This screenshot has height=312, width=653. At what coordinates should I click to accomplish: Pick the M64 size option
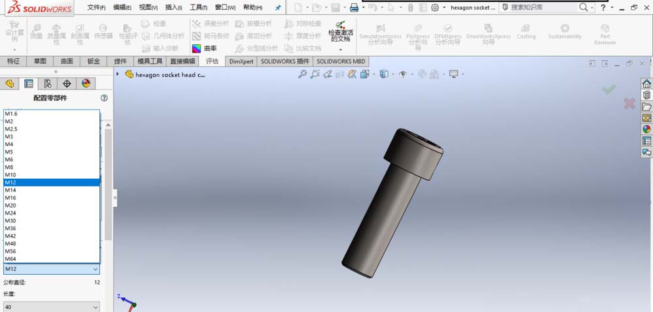click(11, 259)
